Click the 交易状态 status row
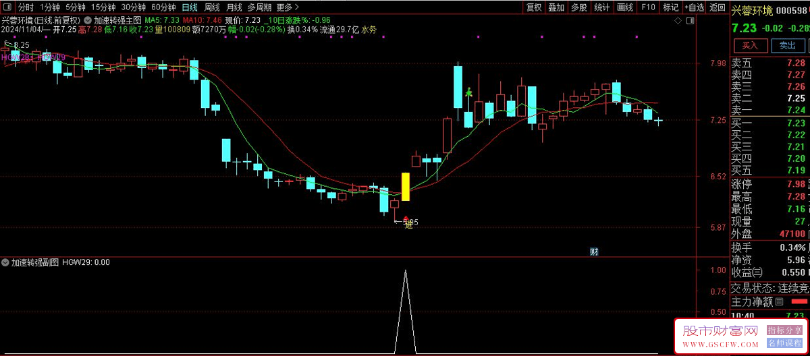 tap(770, 287)
